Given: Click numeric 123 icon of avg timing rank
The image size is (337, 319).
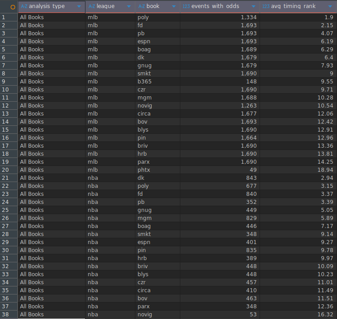Looking at the screenshot, I should 266,7.
